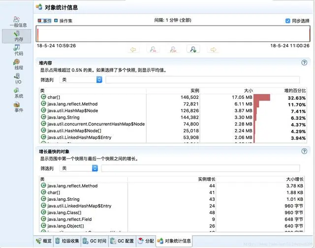Toggle the 事件 legend marker
The height and width of the screenshot is (248, 315).
tap(39, 21)
